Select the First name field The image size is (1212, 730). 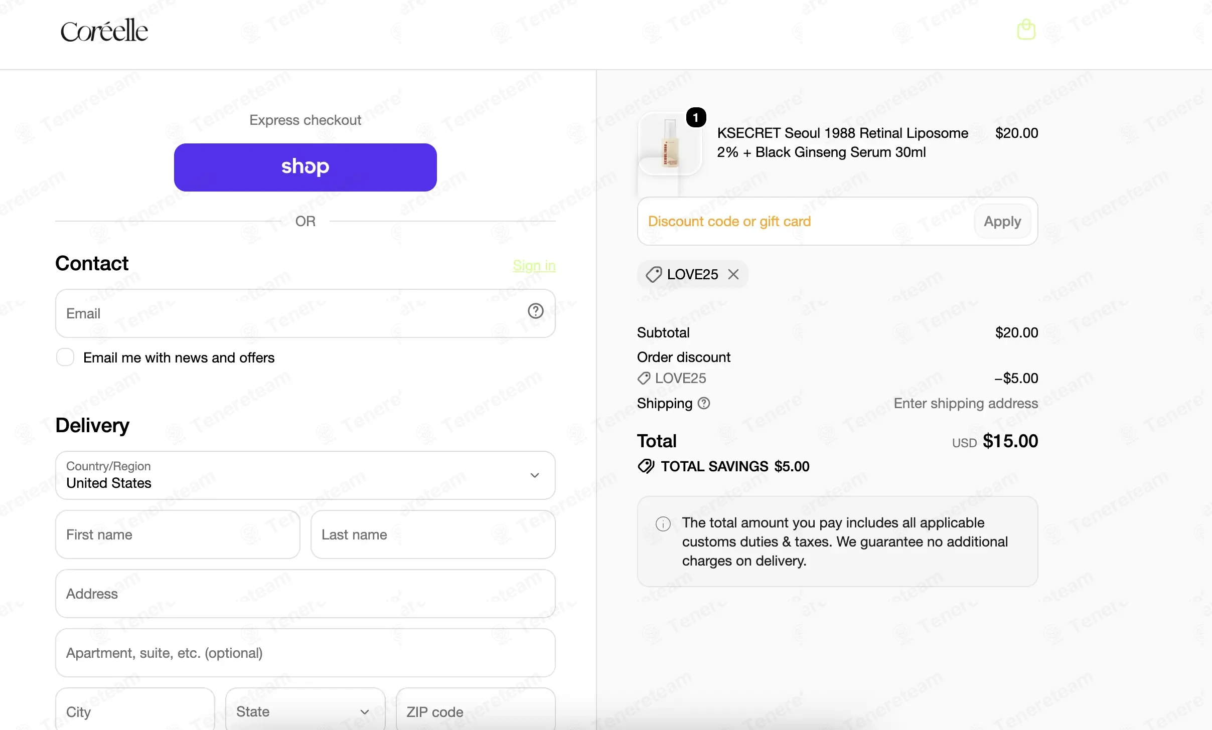(178, 534)
